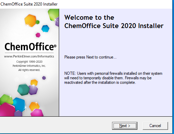Cancel the ChemOffice installation

[155, 126]
